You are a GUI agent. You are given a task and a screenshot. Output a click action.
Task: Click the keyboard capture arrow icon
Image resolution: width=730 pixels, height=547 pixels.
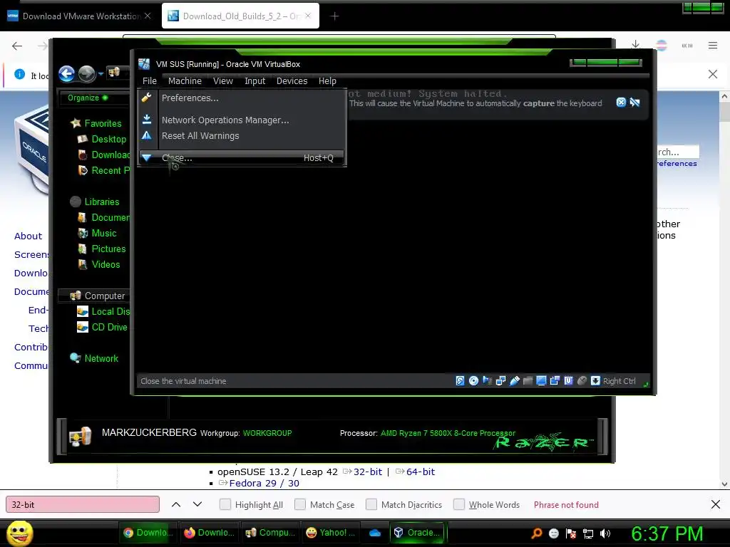(595, 381)
